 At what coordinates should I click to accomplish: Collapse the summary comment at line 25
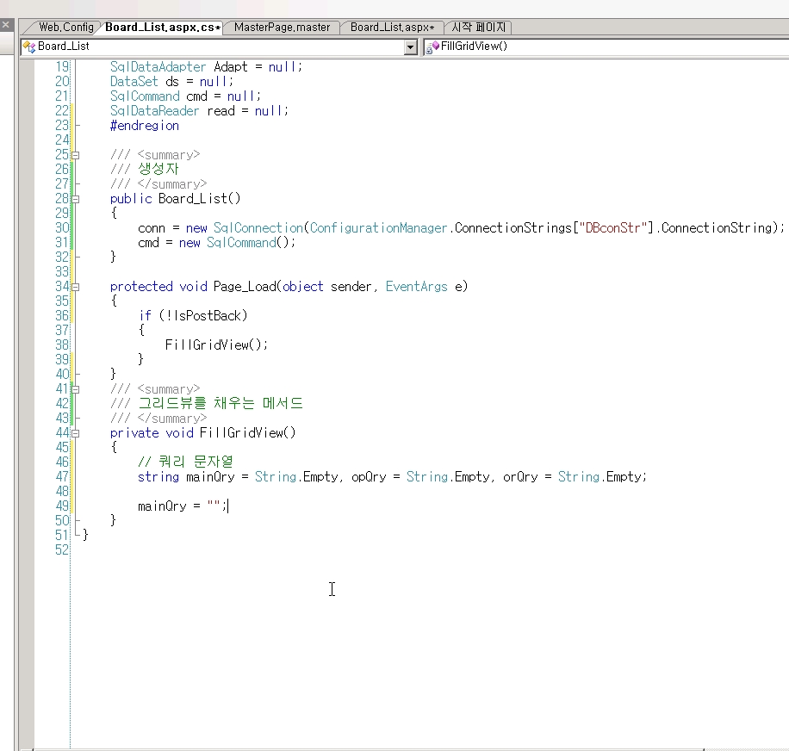(76, 155)
